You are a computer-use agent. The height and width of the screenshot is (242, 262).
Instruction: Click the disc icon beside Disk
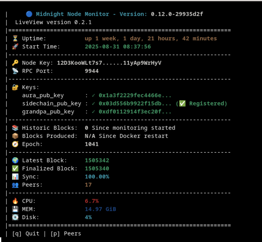pos(15,217)
